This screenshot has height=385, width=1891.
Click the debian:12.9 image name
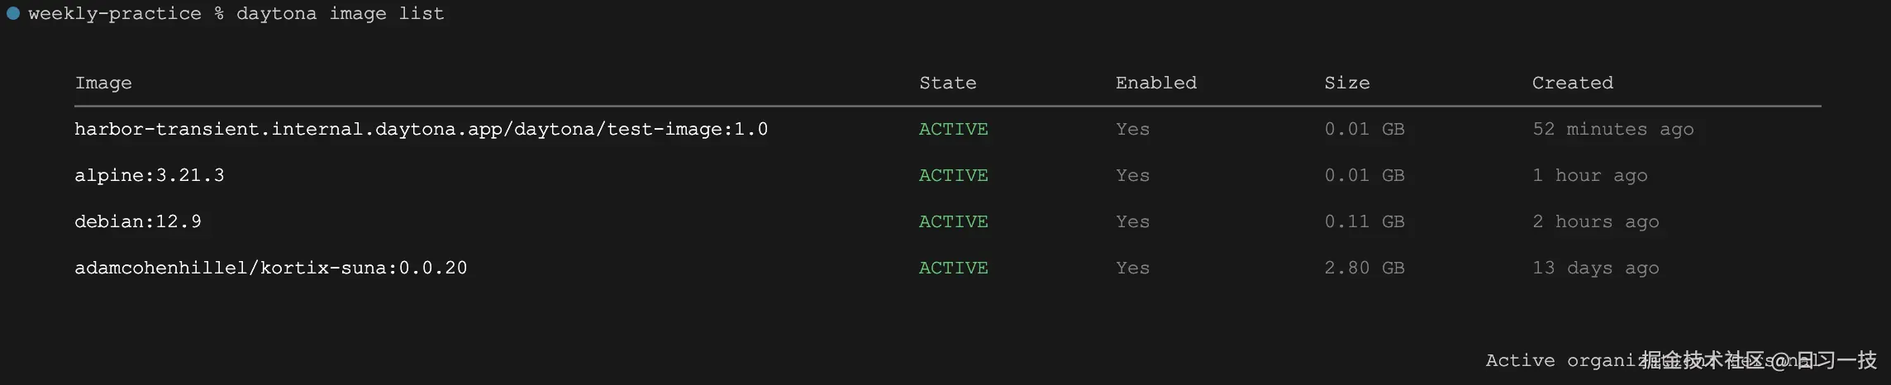point(137,221)
